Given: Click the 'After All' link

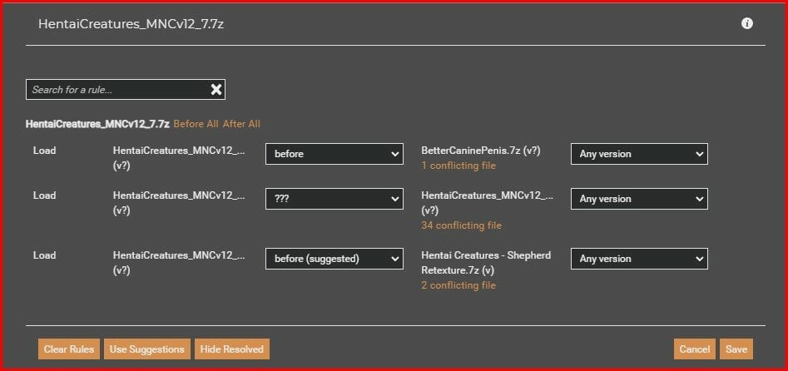Looking at the screenshot, I should point(242,124).
